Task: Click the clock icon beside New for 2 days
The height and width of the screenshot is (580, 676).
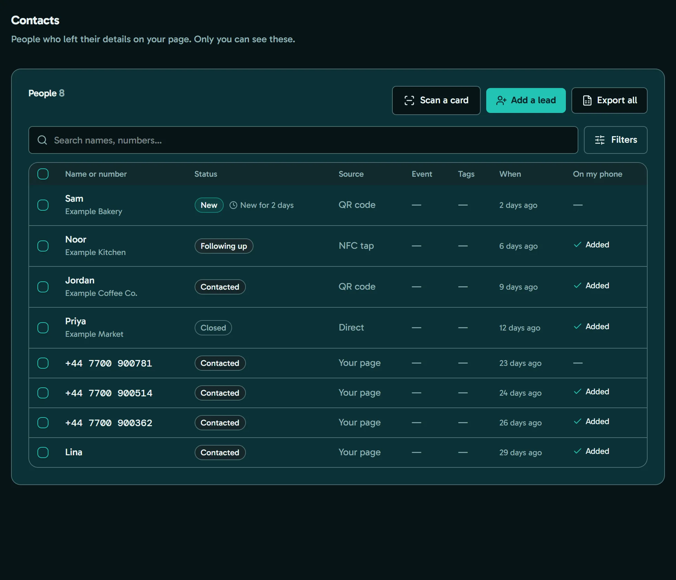Action: 233,205
